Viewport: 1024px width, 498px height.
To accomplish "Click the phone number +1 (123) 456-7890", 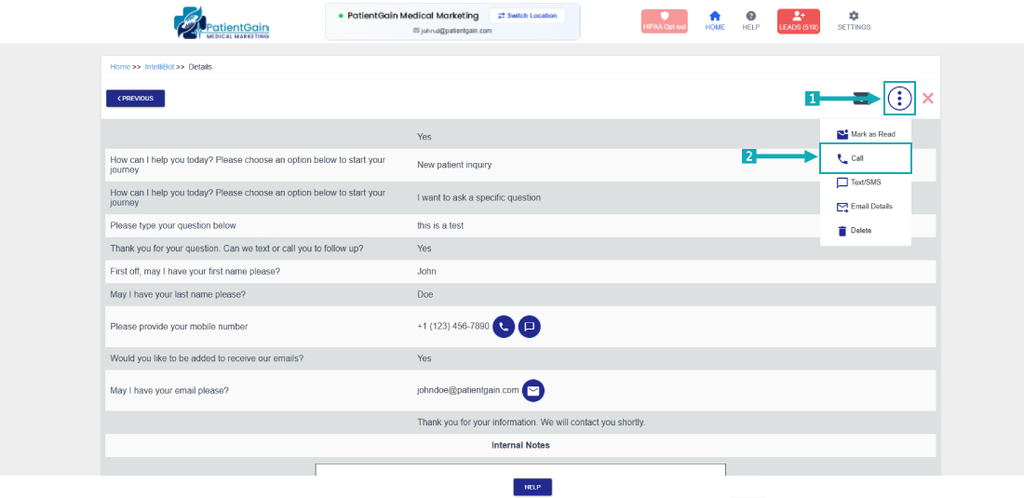I will (453, 327).
